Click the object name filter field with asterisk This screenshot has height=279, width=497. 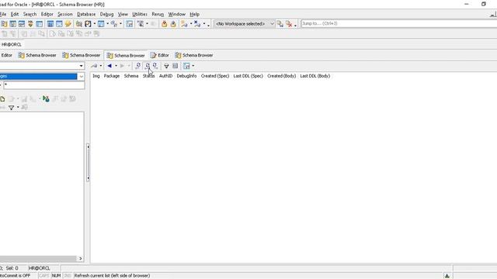click(x=44, y=85)
